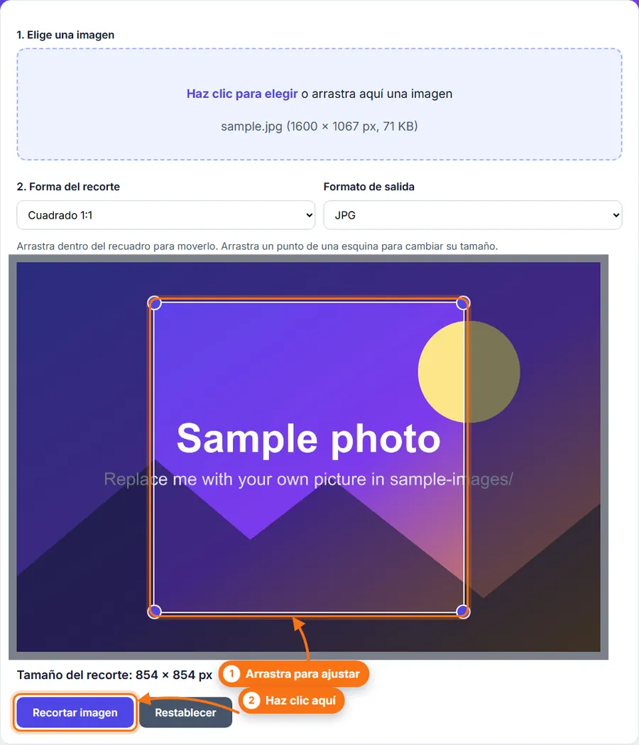Click the 'Sample photo' text inside crop box
Viewport: 639px width, 745px height.
click(308, 438)
